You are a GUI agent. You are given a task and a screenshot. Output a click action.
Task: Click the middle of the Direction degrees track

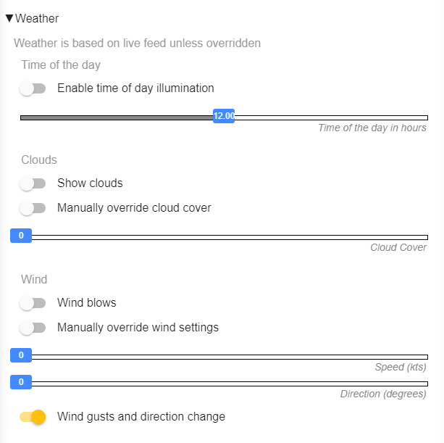click(225, 384)
